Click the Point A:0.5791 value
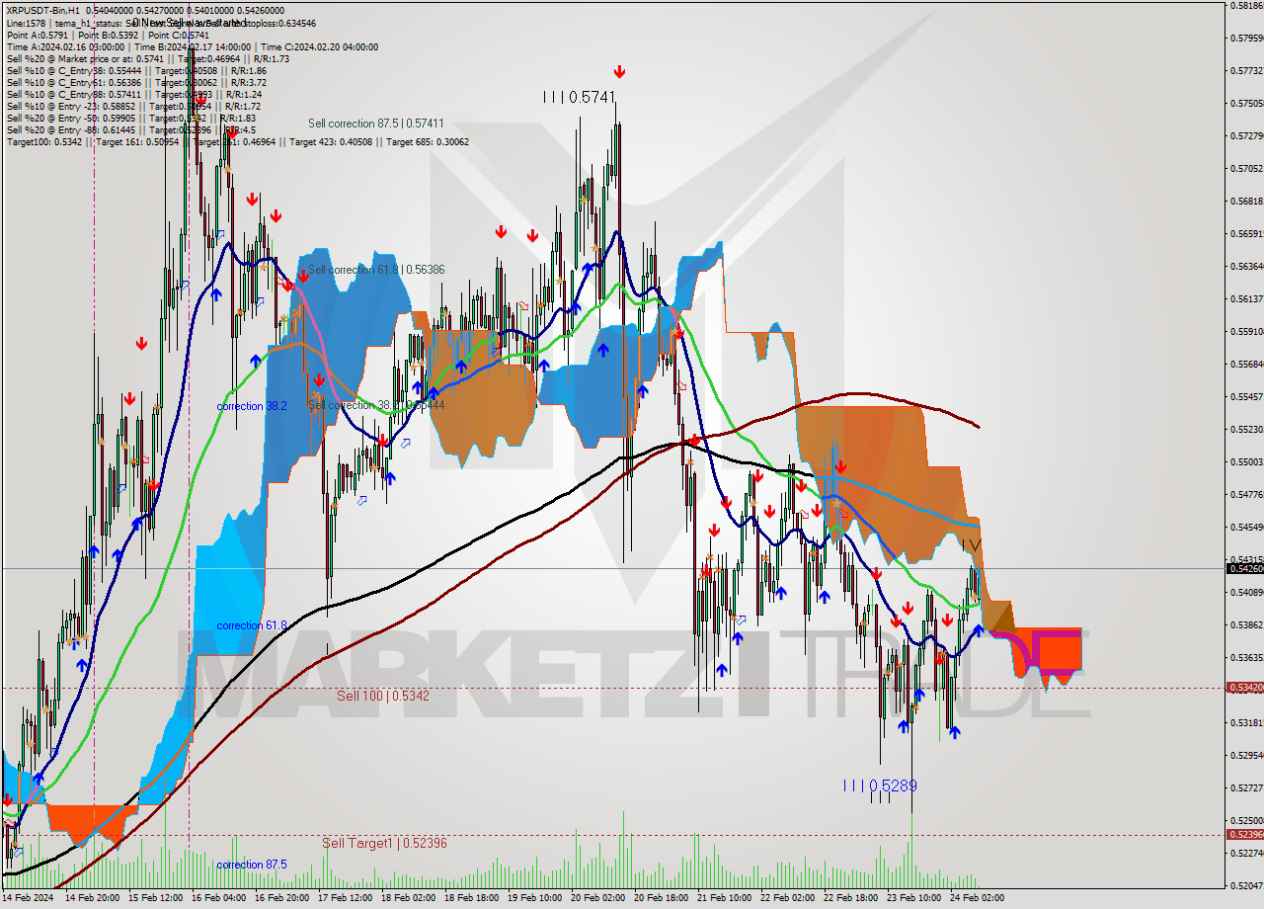Image resolution: width=1264 pixels, height=909 pixels. [x=38, y=35]
